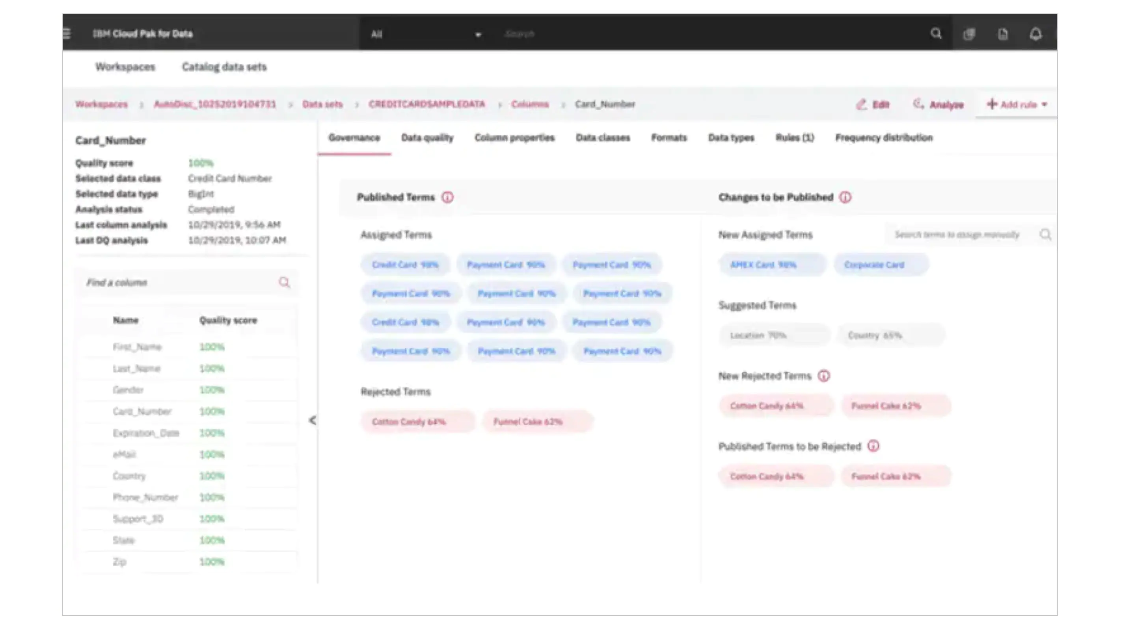Collapse the column list panel with the chevron

(x=312, y=421)
